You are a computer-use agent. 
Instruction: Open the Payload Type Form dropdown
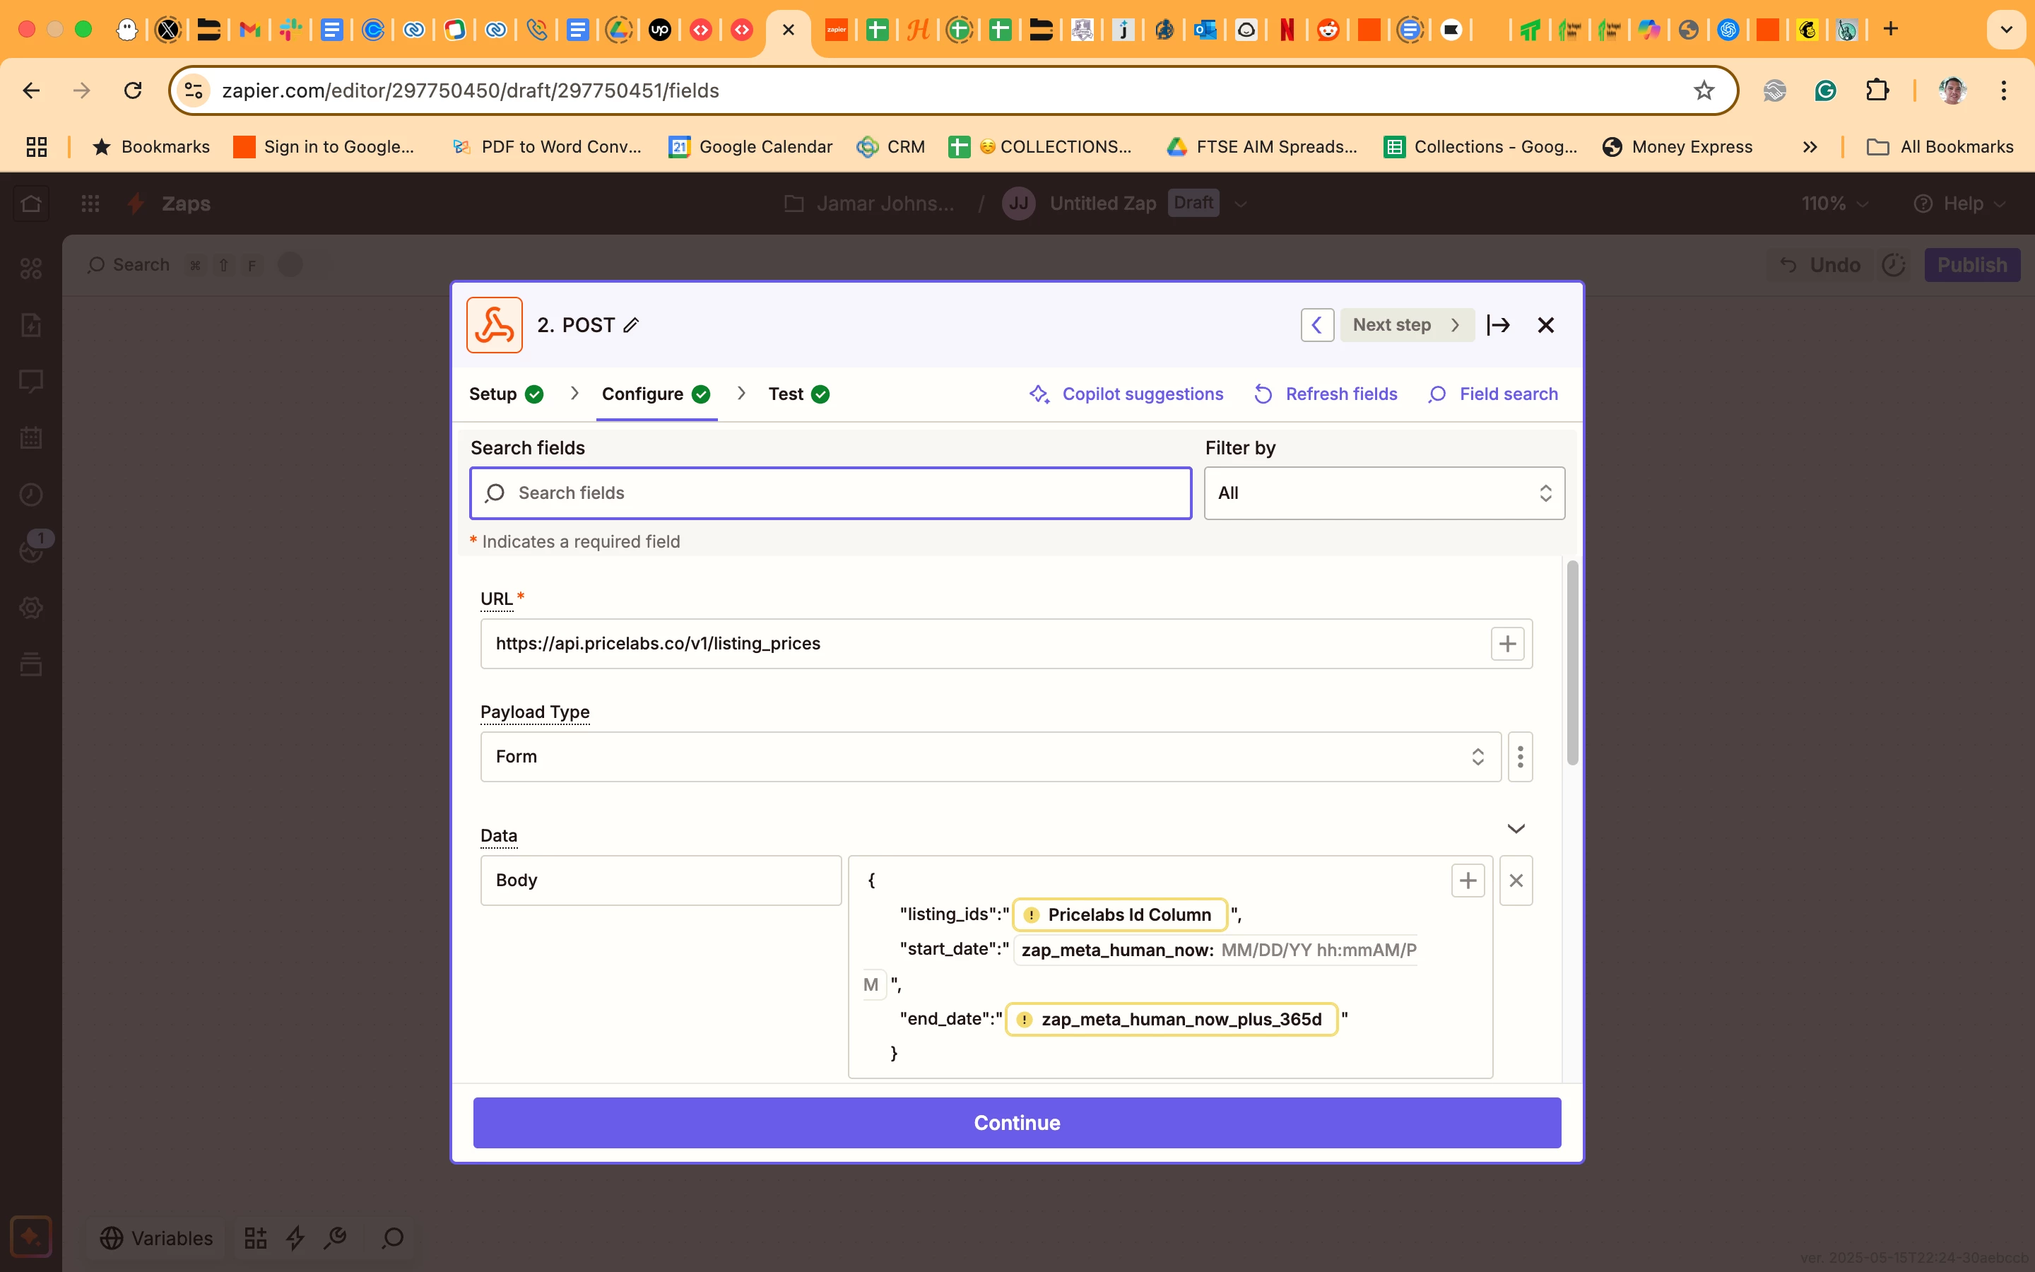click(990, 757)
